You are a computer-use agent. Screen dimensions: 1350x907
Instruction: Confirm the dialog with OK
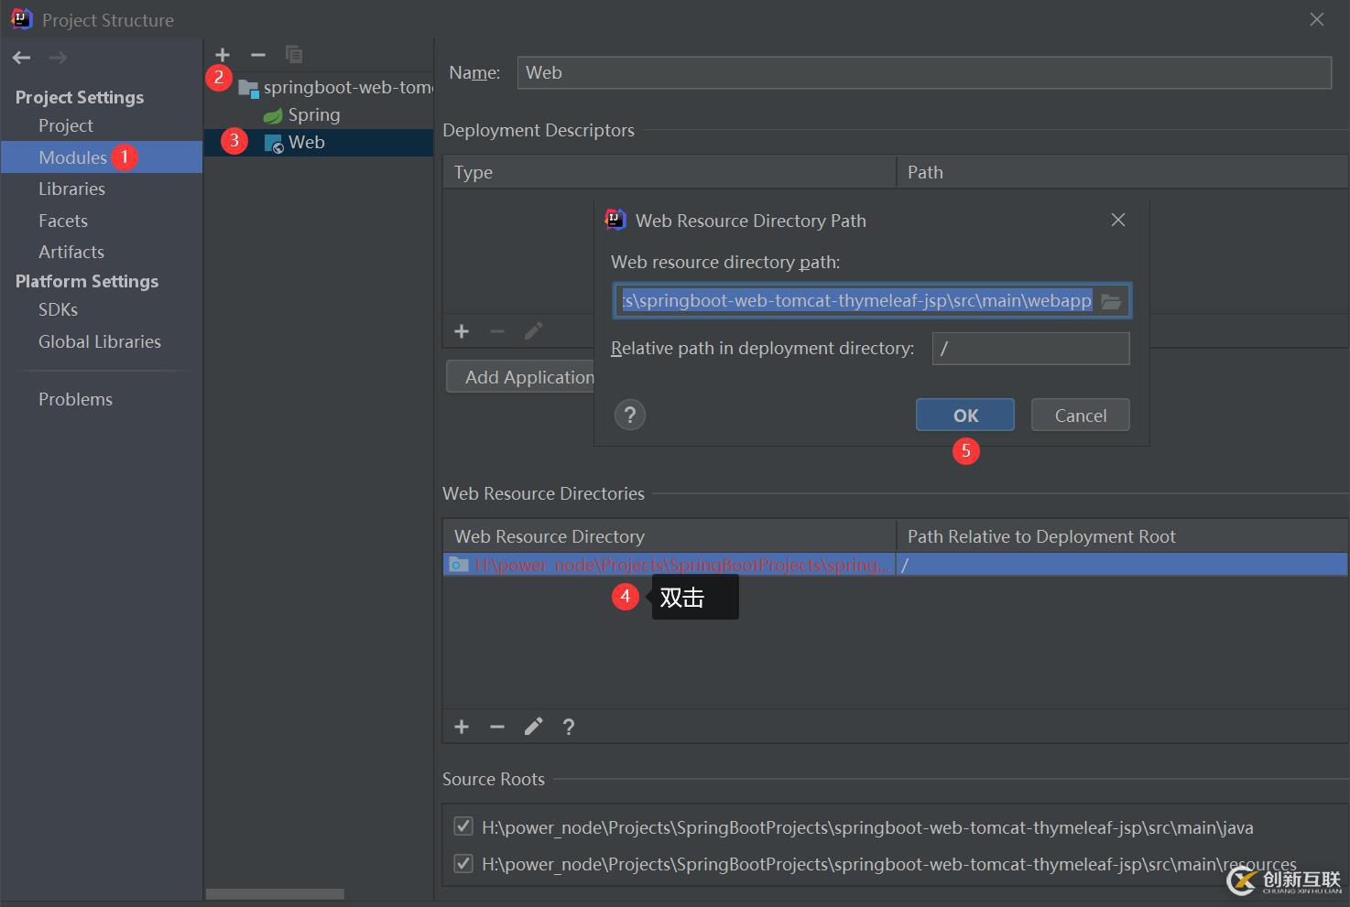pos(964,416)
